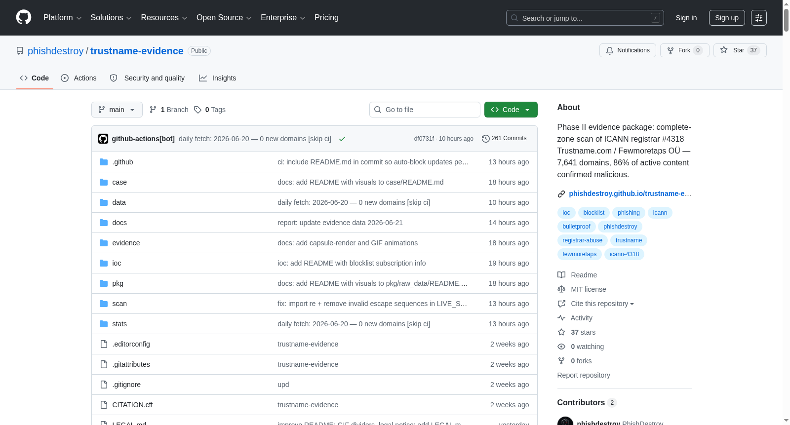Viewport: 790px width, 425px height.
Task: View the 1 Branch list
Action: [x=169, y=110]
